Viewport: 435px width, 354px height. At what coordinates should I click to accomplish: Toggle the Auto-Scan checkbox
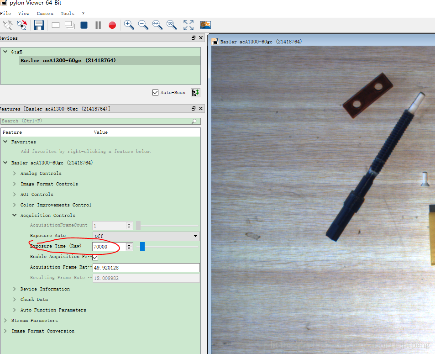point(155,92)
